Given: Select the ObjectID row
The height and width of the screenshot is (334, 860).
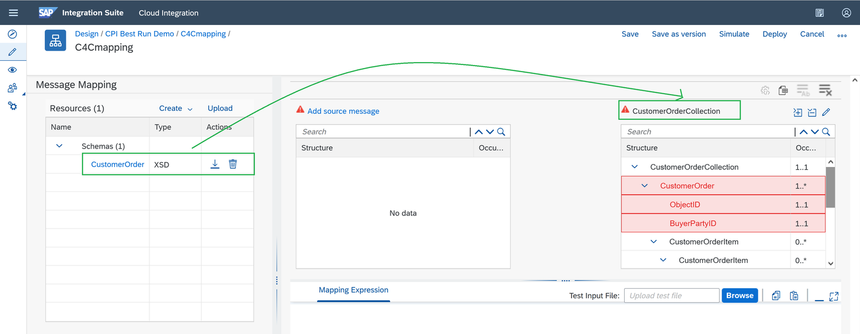Looking at the screenshot, I should pos(723,205).
